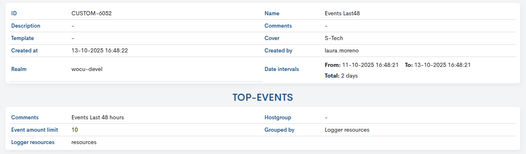Click the Created by label
526x154 pixels.
(x=278, y=50)
